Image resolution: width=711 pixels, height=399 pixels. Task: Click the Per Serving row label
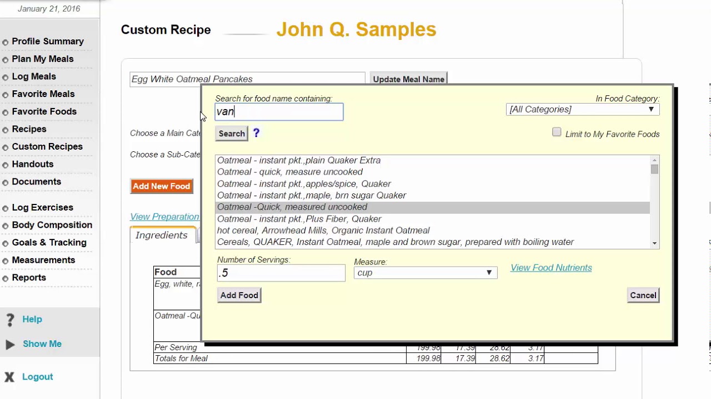click(176, 347)
